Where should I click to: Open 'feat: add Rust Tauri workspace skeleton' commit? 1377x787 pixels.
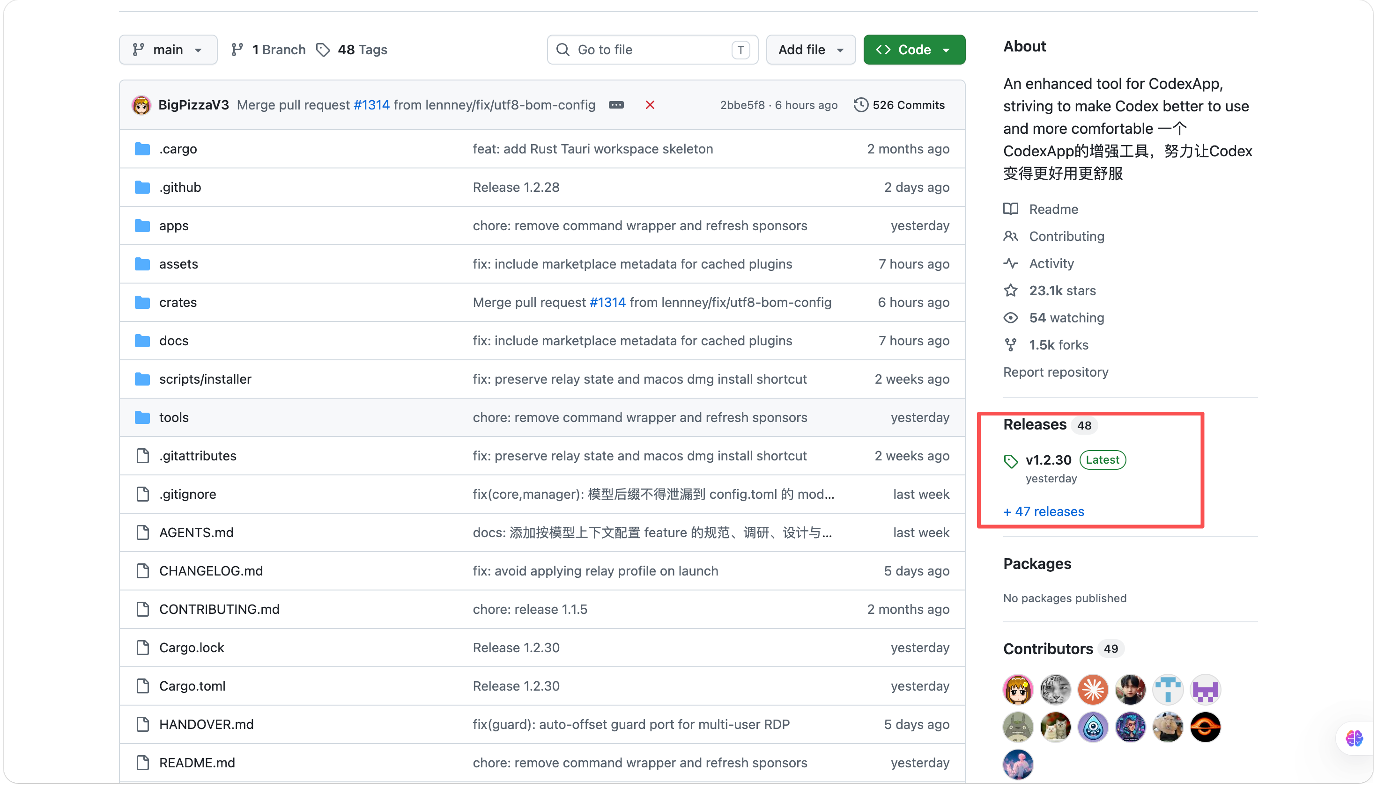[593, 149]
